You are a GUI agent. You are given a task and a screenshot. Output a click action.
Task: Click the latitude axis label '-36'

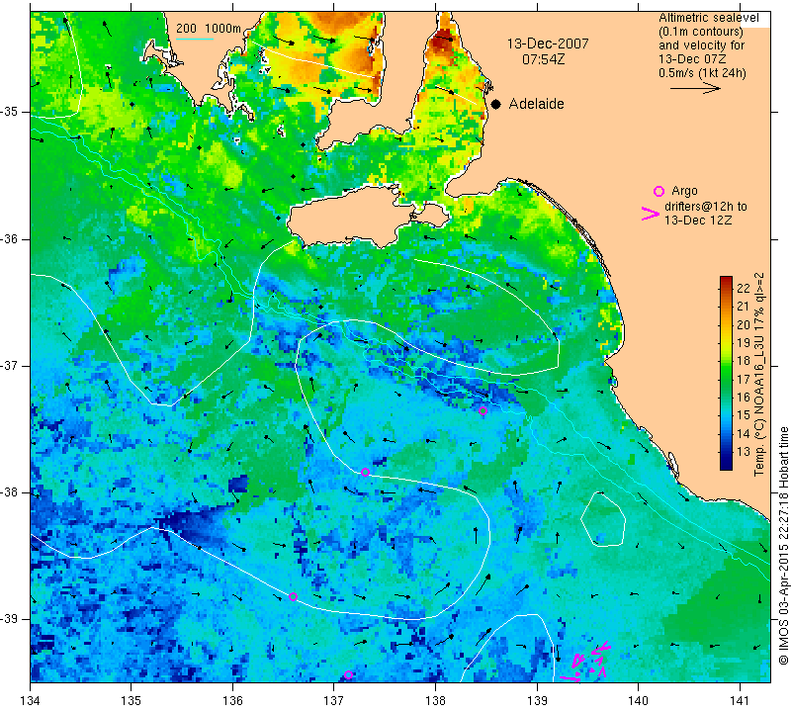tap(11, 238)
